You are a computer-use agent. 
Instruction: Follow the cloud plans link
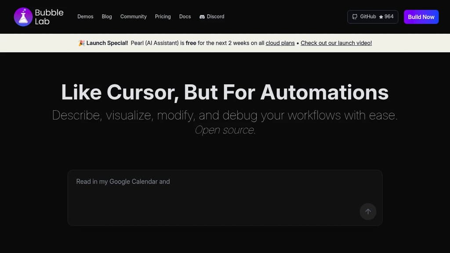280,43
